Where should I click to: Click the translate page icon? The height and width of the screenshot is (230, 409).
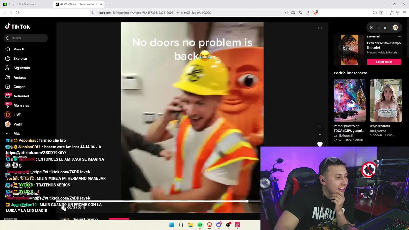pos(300,13)
